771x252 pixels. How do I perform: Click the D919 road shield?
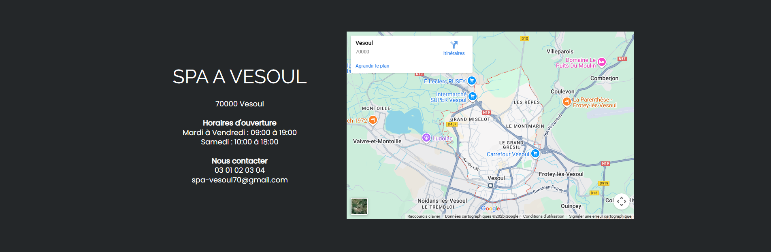[604, 183]
